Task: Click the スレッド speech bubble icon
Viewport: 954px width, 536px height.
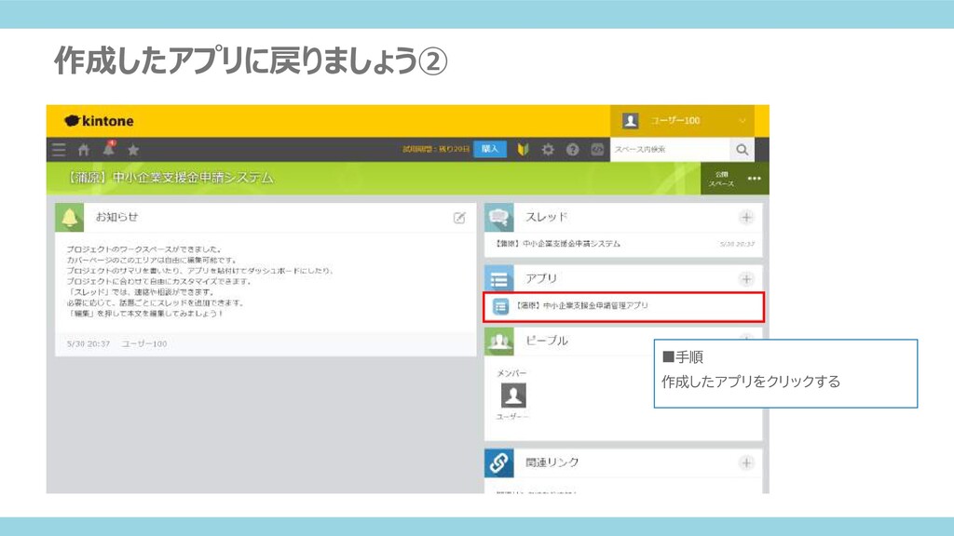Action: [x=499, y=218]
